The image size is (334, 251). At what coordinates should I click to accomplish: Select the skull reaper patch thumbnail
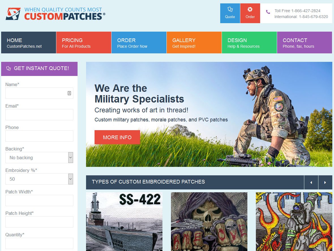(x=209, y=222)
